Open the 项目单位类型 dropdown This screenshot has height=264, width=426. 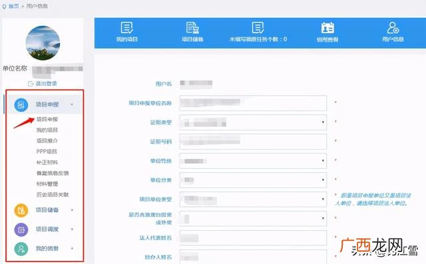[x=253, y=199]
